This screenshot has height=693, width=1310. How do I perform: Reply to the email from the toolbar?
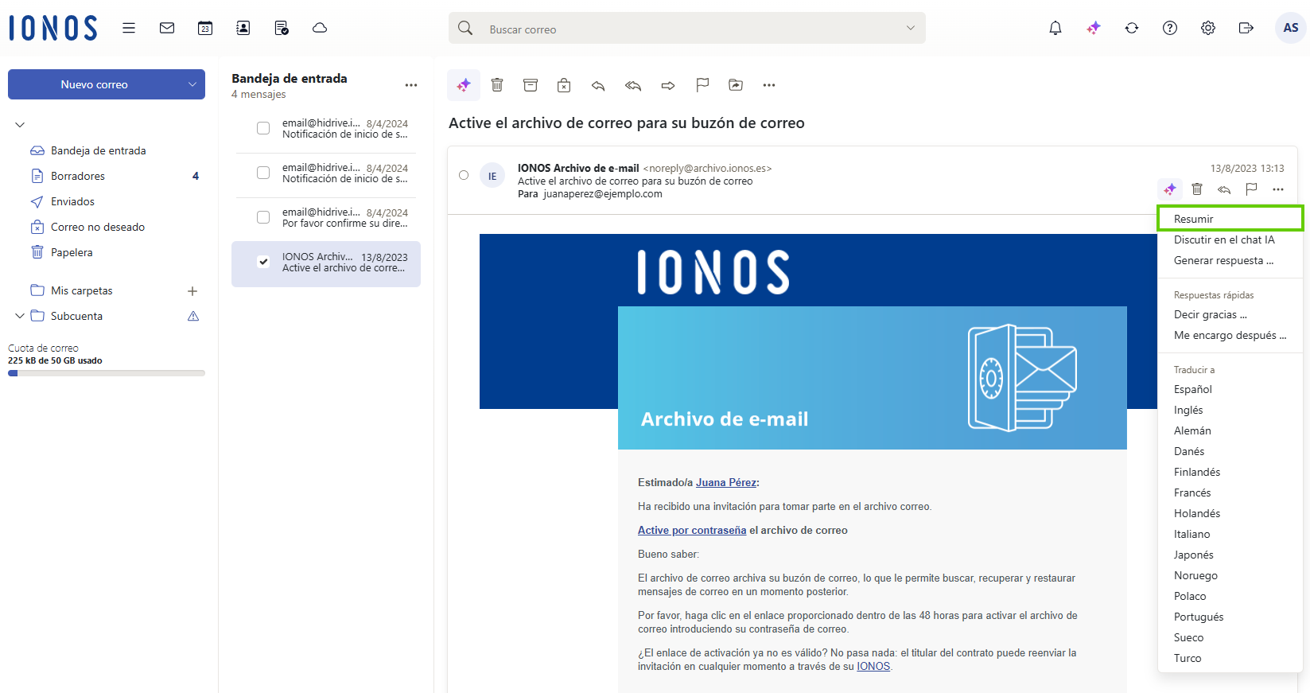(x=598, y=85)
